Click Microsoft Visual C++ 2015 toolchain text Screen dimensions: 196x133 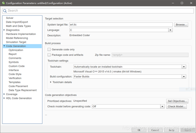[107, 72]
